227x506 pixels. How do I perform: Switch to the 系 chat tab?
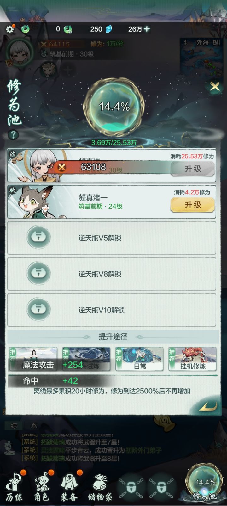pyautogui.click(x=34, y=426)
